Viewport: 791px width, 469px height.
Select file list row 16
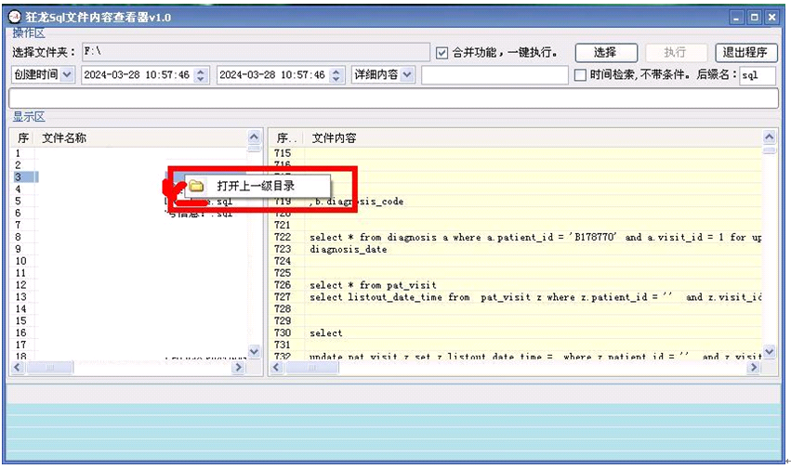[128, 332]
